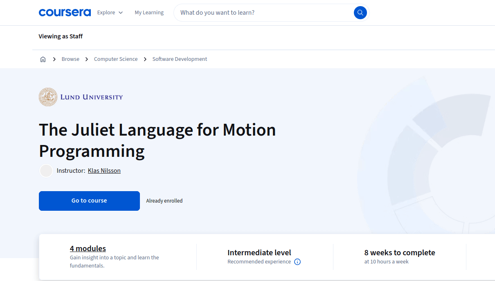Expand the chevron beside Explore

click(x=121, y=13)
